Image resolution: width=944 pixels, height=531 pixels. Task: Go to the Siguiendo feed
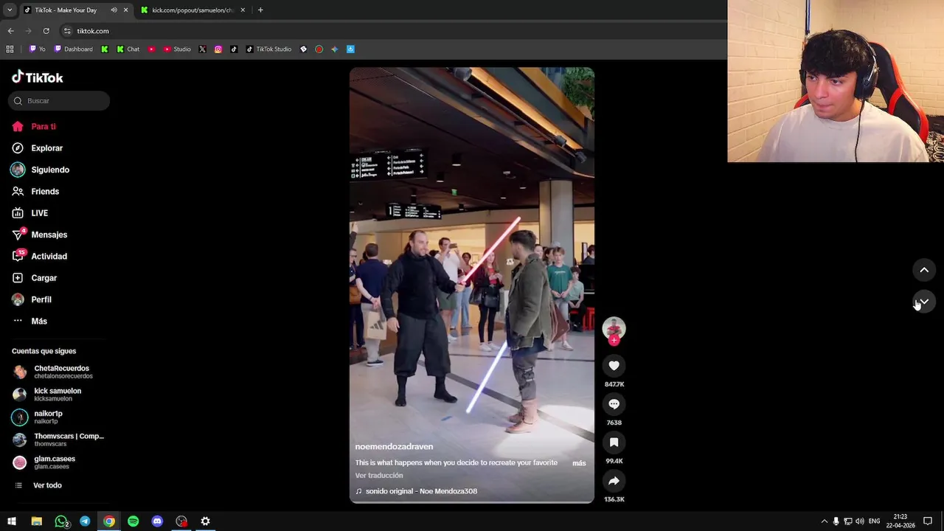pos(41,170)
